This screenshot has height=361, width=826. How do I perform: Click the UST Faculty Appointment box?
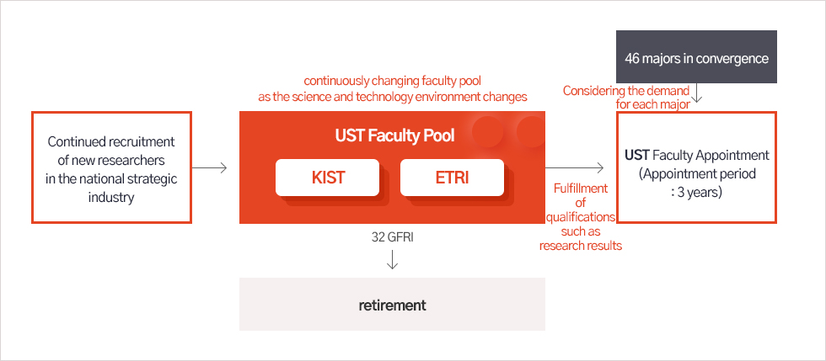(x=696, y=167)
